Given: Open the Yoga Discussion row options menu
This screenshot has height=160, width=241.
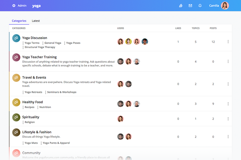Looking at the screenshot, I should pyautogui.click(x=228, y=42).
